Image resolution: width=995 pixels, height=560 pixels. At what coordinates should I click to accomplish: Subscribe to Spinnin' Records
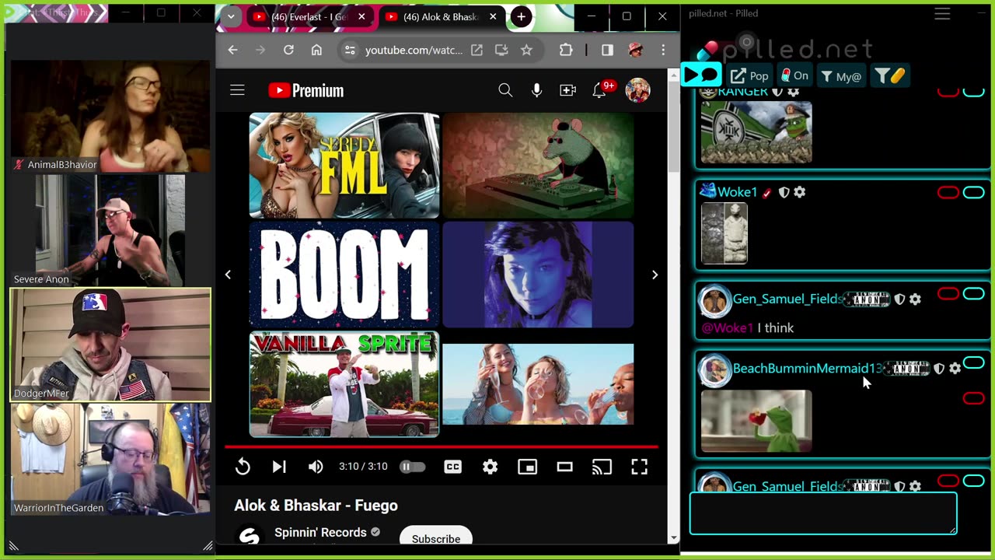coord(435,538)
